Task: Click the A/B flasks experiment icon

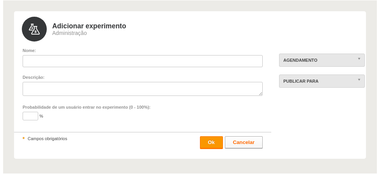Action: coord(34,29)
